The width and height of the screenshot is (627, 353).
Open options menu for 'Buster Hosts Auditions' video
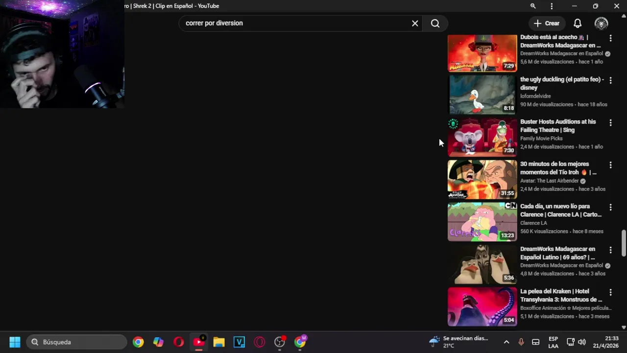pos(610,123)
